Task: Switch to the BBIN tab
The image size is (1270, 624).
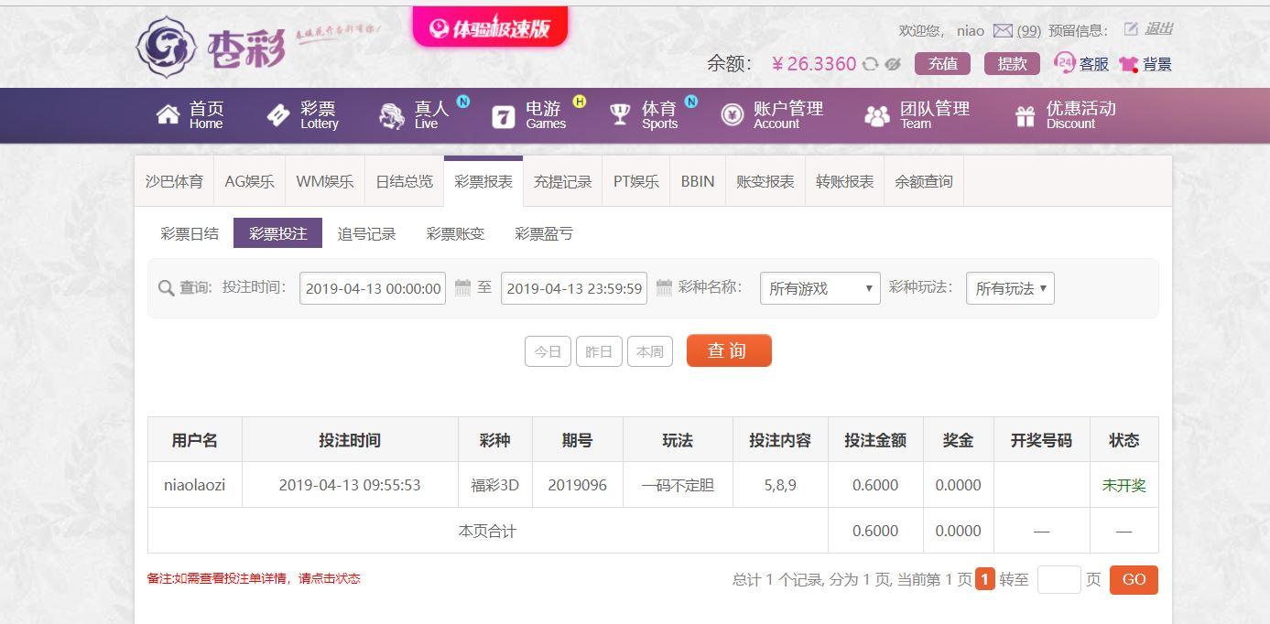Action: (x=698, y=181)
